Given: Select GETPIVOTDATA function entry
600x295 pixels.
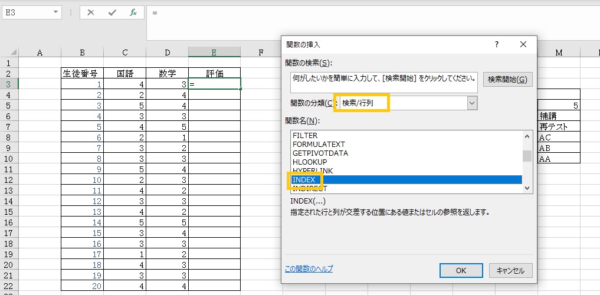Looking at the screenshot, I should [x=320, y=153].
